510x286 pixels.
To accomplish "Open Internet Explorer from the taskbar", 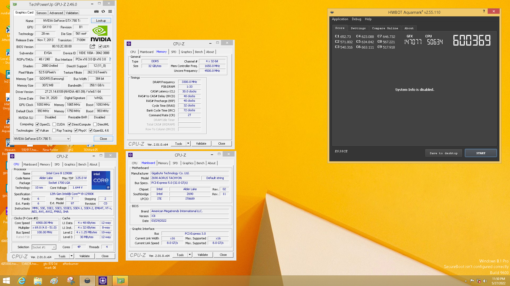I will click(22, 281).
